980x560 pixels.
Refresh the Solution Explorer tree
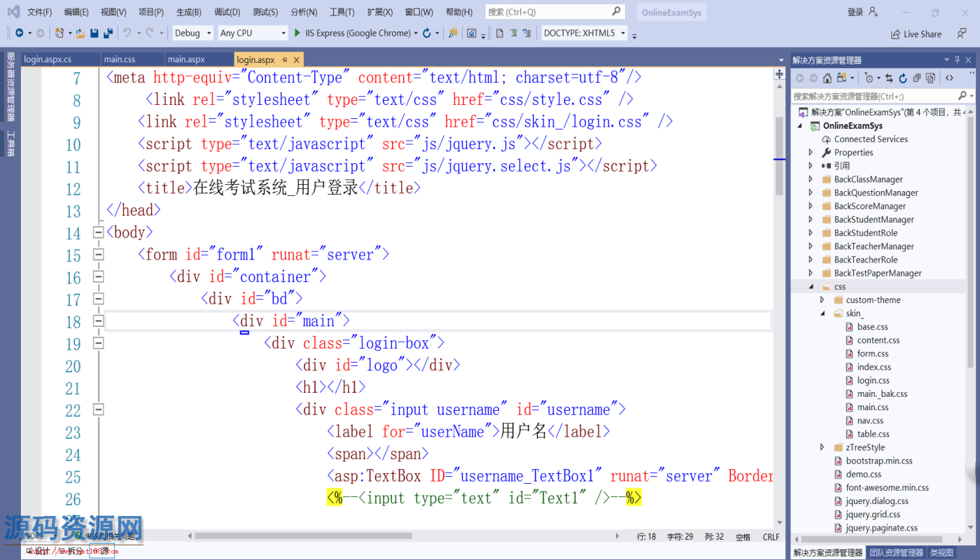pyautogui.click(x=903, y=78)
